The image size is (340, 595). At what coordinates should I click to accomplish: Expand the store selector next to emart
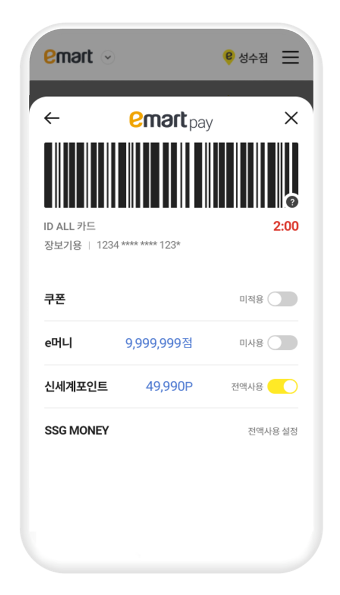[107, 57]
